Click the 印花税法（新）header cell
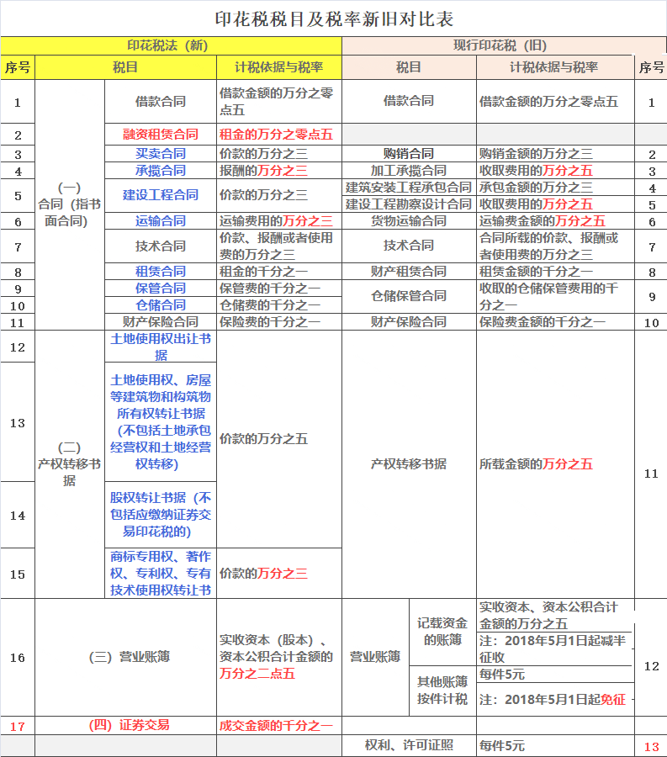This screenshot has width=667, height=757. coord(171,45)
